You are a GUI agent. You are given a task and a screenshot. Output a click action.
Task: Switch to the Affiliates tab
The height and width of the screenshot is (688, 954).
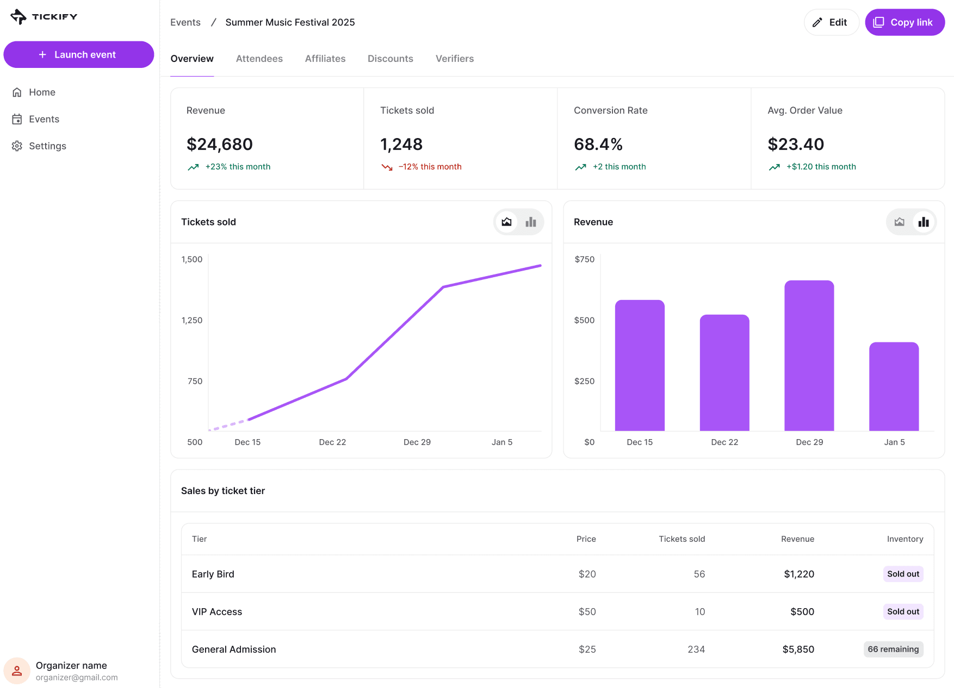point(325,59)
